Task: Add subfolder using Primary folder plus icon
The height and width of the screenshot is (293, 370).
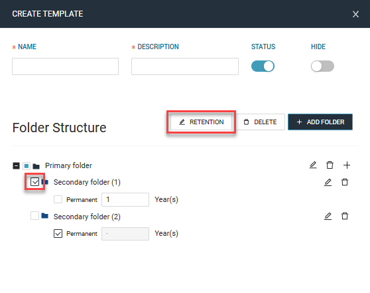Action: [347, 165]
